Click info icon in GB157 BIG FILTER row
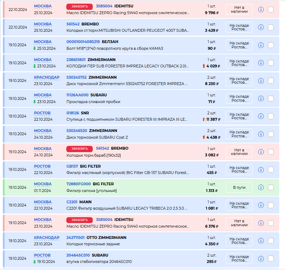This screenshot has height=270, width=286. [261, 170]
